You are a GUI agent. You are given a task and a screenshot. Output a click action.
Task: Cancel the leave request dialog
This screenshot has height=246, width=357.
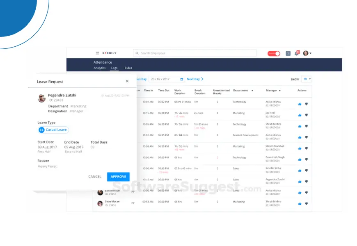[x=95, y=177]
